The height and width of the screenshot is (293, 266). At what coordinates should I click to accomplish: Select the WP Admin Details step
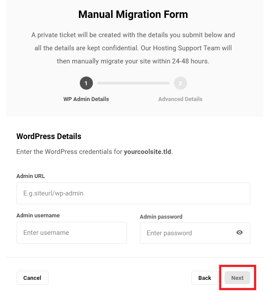click(86, 99)
